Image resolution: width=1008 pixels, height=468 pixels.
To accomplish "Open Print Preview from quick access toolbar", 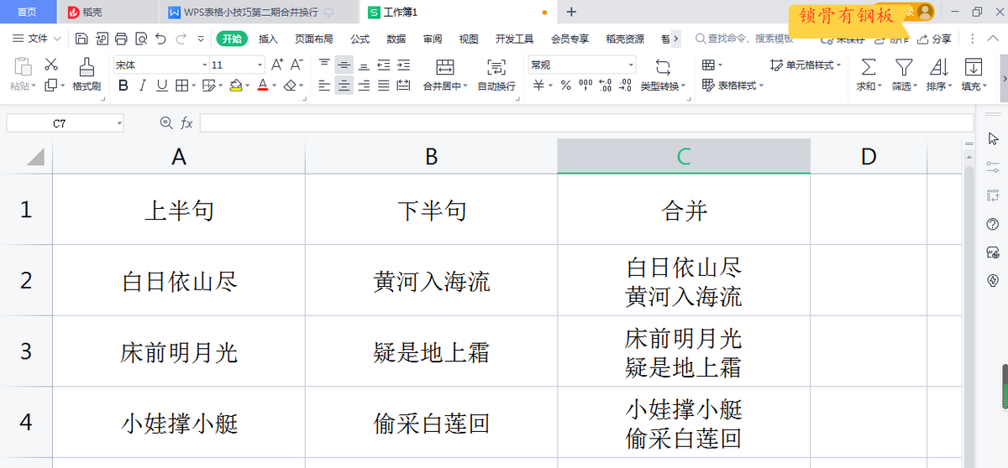I will [140, 39].
